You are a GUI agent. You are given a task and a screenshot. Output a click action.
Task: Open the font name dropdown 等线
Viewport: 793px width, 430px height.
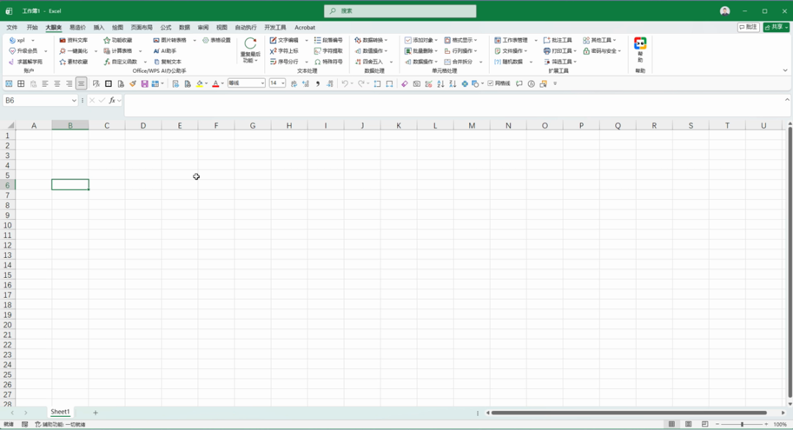tap(246, 83)
